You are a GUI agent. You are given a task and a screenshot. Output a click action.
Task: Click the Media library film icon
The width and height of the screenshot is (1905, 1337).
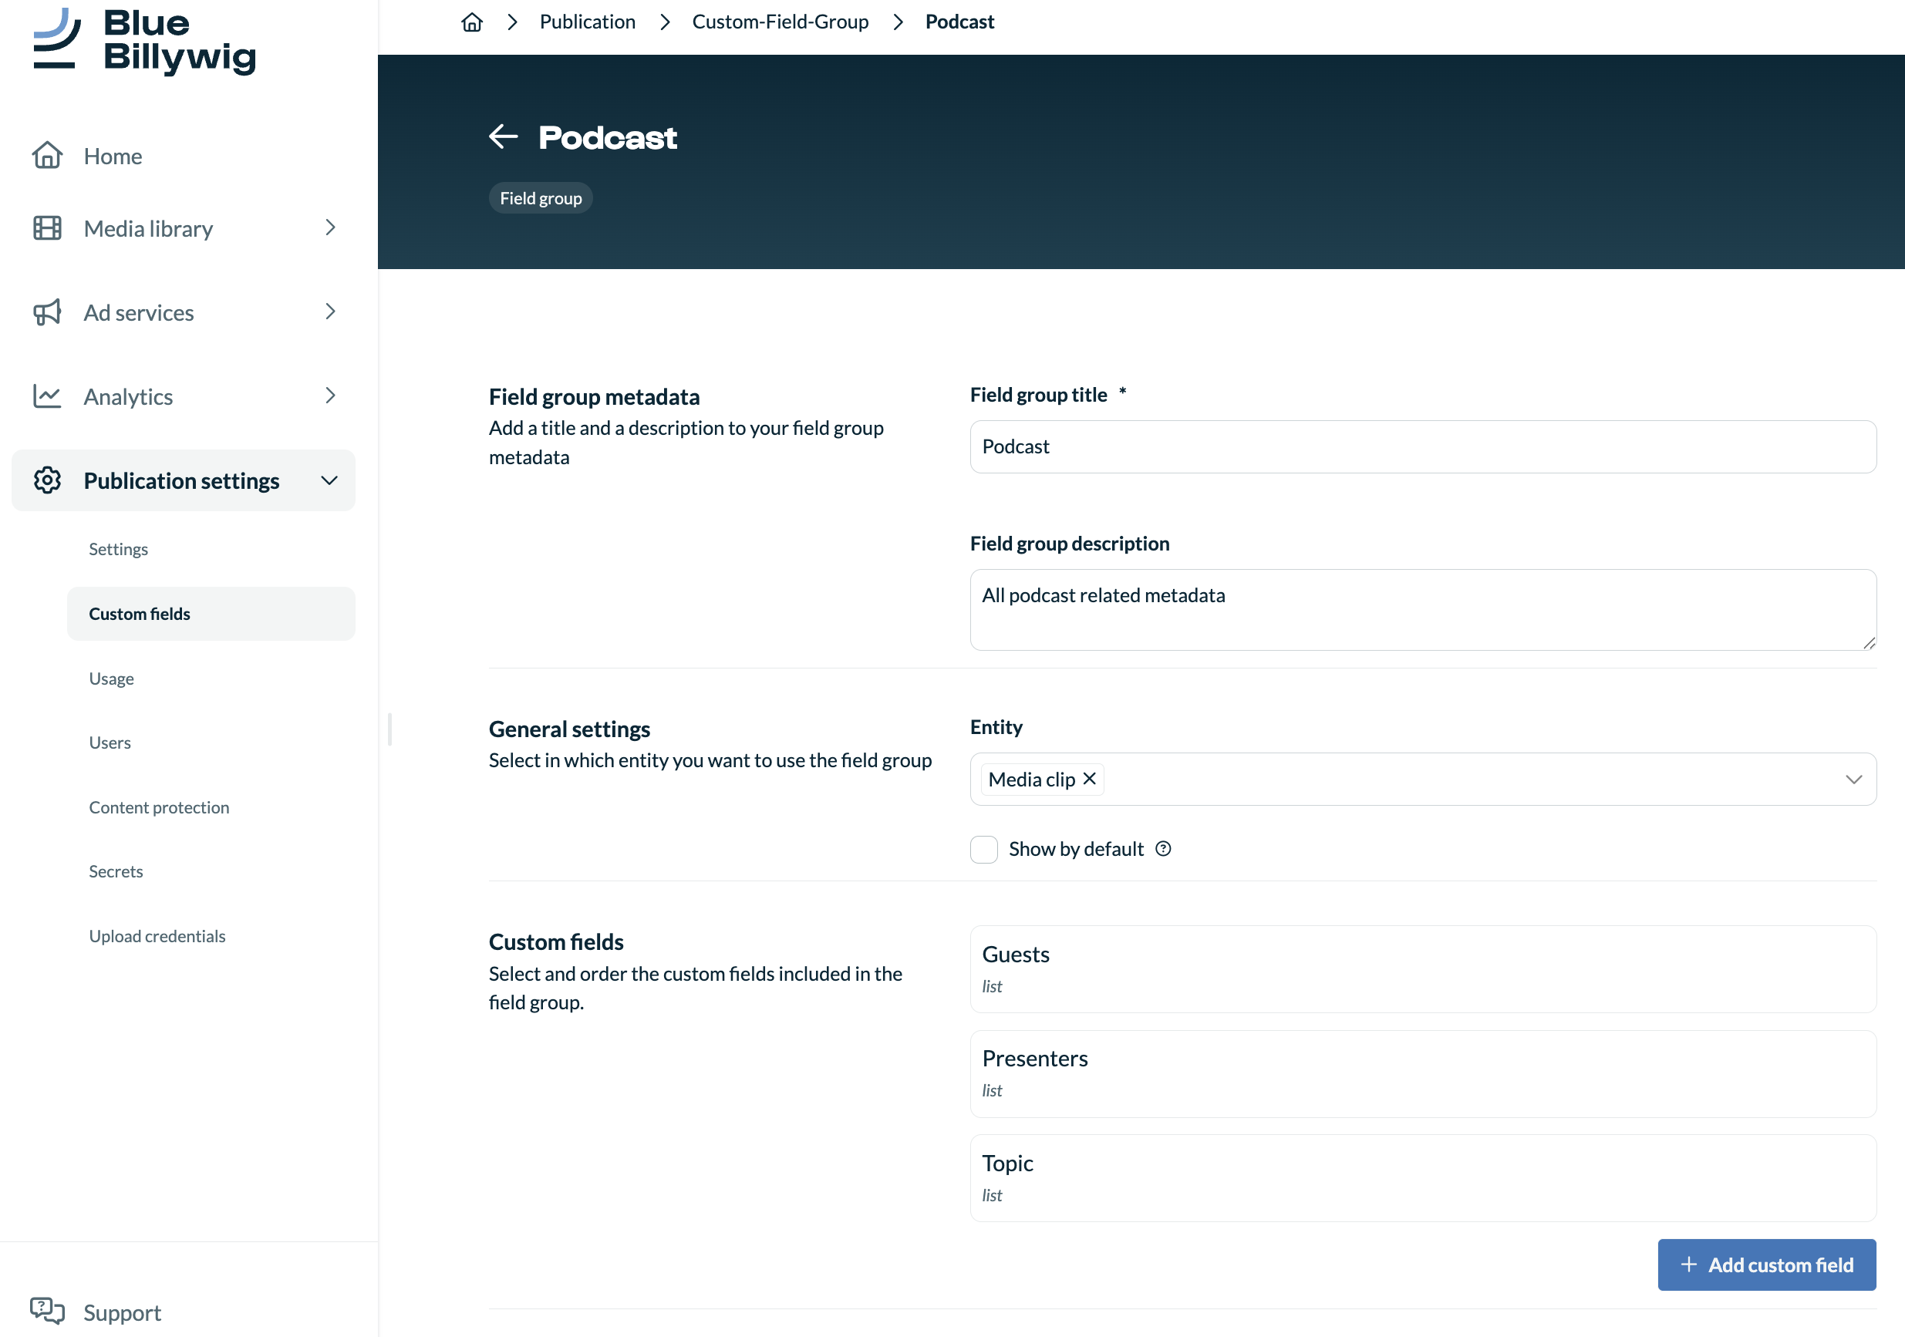[47, 228]
